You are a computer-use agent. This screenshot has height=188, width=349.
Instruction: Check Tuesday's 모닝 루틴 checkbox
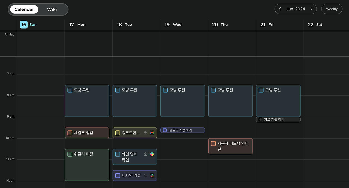click(118, 90)
